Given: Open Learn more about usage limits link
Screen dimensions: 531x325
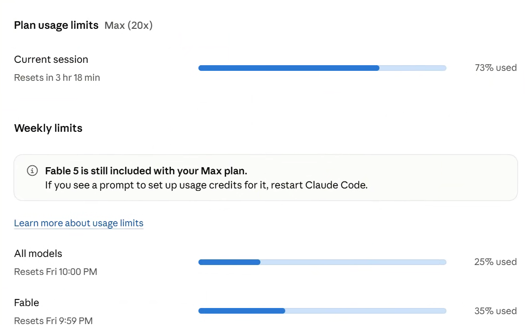Looking at the screenshot, I should pos(78,223).
